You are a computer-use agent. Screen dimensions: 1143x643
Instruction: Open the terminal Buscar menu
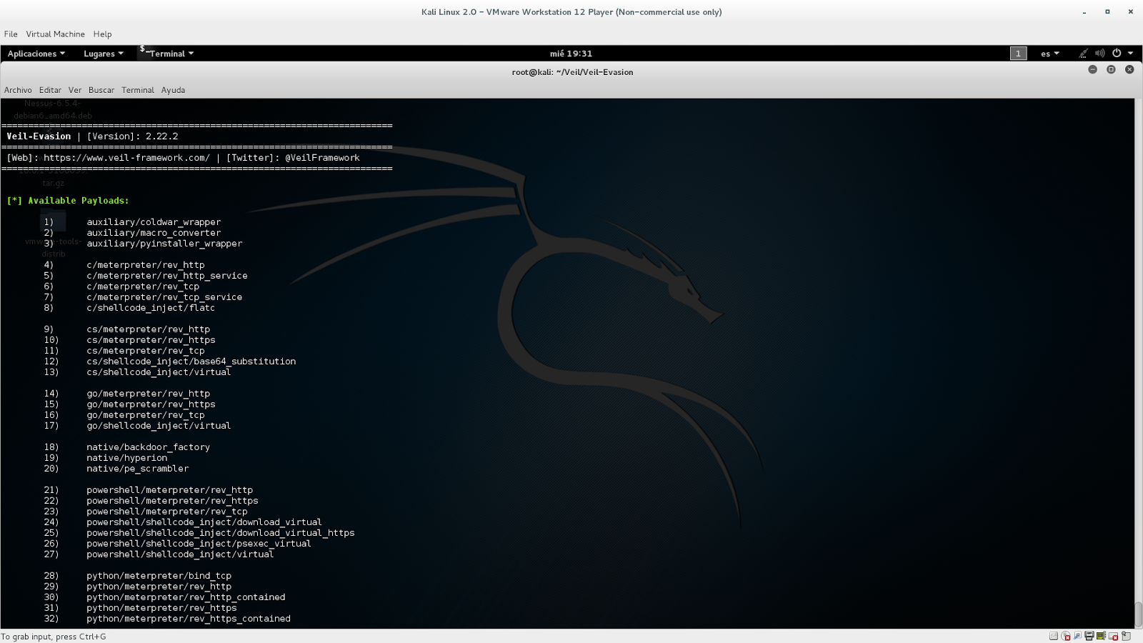[101, 90]
